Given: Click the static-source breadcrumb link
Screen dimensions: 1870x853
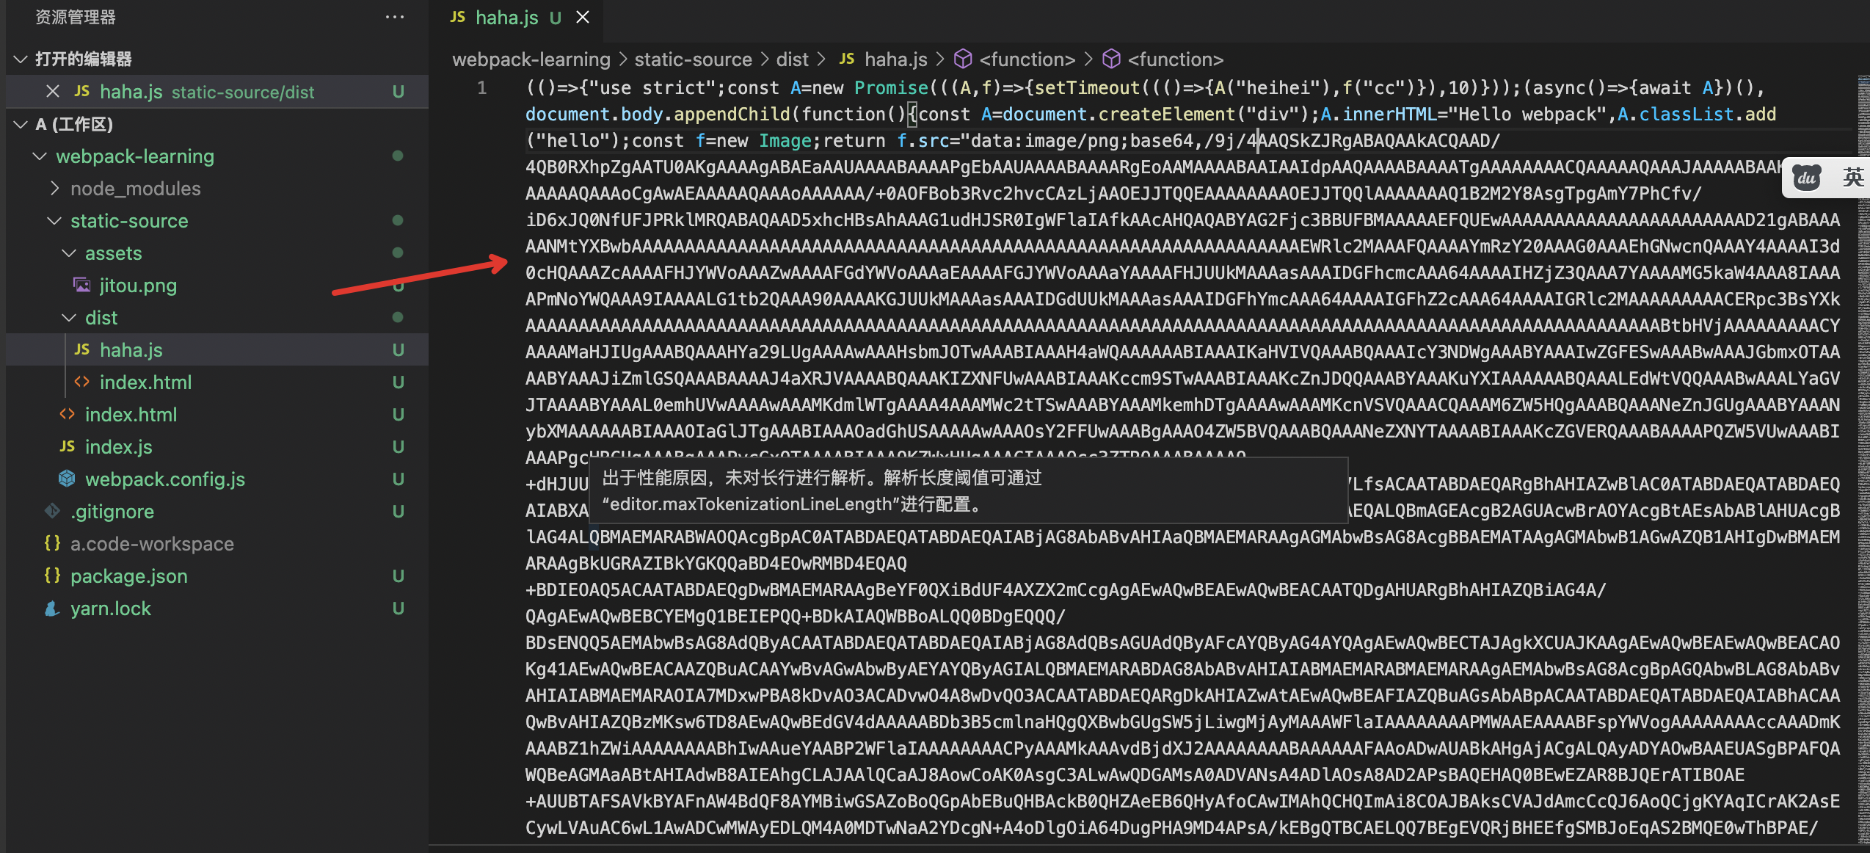Looking at the screenshot, I should pos(693,59).
